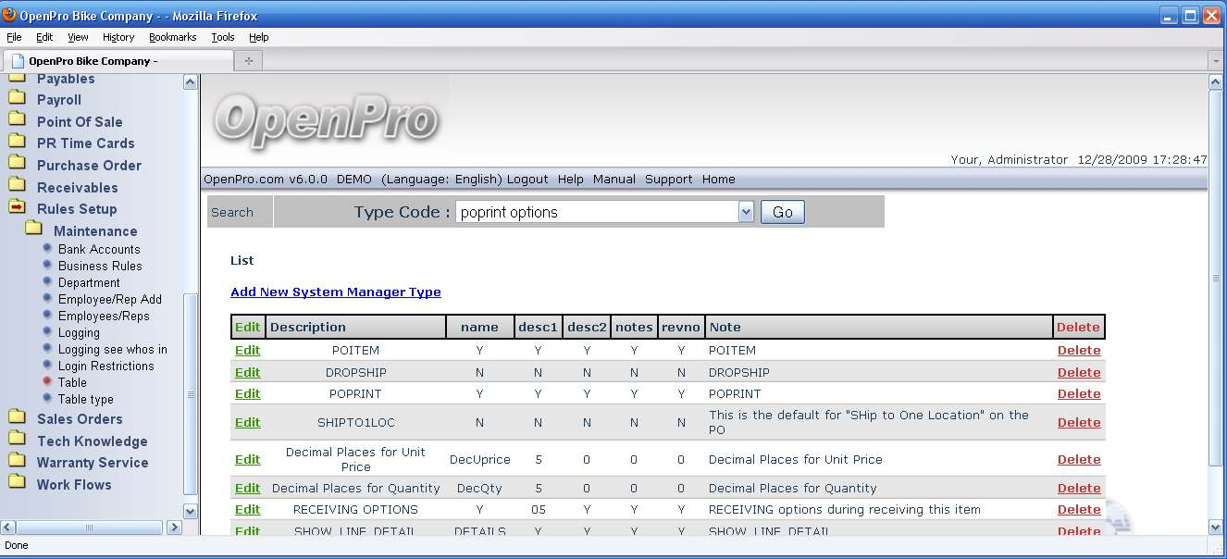Click the Sales Orders folder icon

tap(17, 417)
